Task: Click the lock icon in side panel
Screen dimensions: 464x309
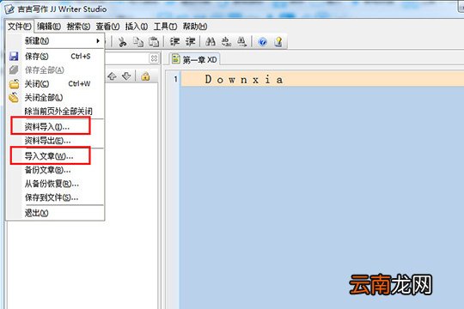Action: point(145,76)
